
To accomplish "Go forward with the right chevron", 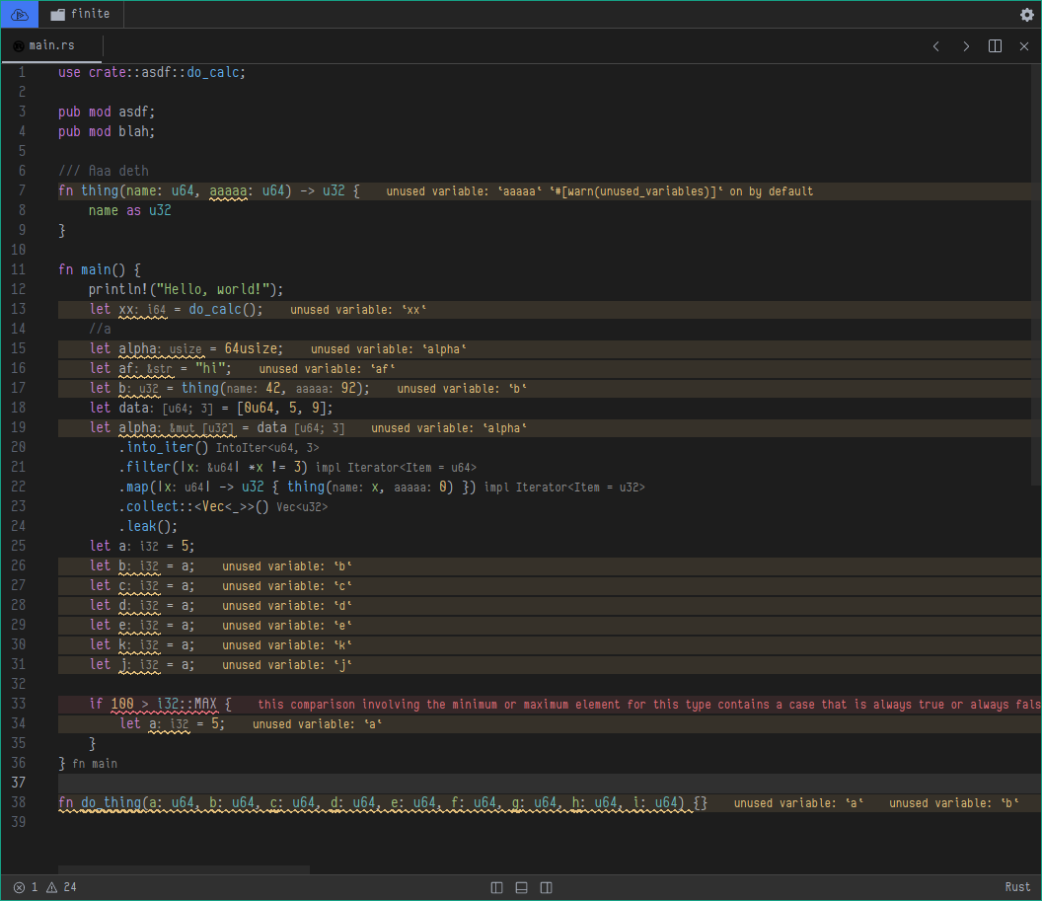I will pos(966,45).
